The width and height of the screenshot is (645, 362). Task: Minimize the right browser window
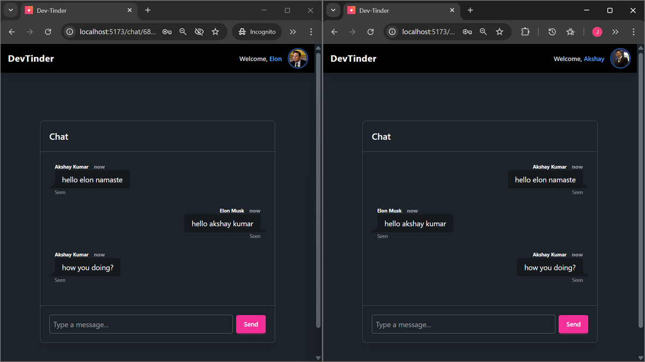coord(586,10)
